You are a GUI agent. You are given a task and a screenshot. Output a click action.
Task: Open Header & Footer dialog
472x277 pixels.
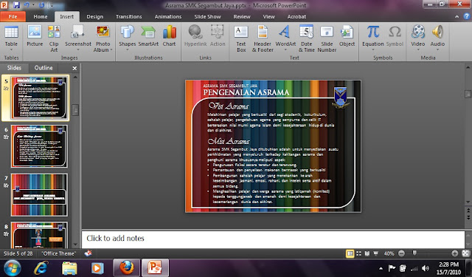click(x=263, y=38)
